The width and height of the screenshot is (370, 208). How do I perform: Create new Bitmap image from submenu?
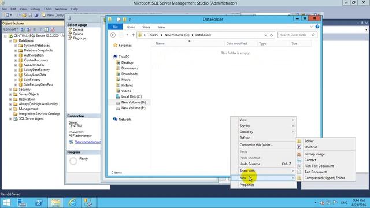(x=325, y=154)
